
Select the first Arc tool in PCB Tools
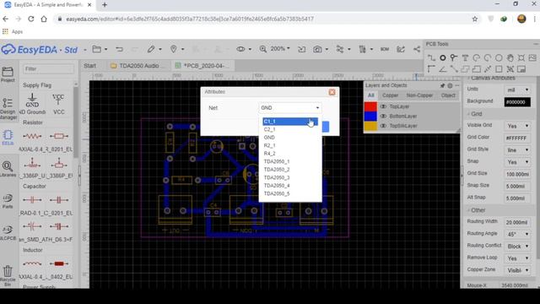pyautogui.click(x=476, y=57)
